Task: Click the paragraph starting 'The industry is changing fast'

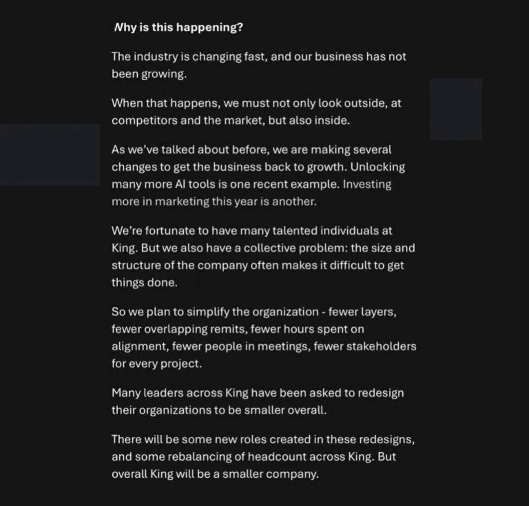Action: [x=259, y=57]
